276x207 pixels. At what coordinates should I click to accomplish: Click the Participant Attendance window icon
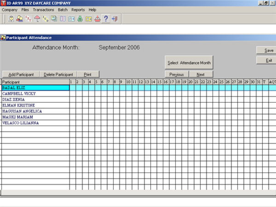tap(3, 37)
